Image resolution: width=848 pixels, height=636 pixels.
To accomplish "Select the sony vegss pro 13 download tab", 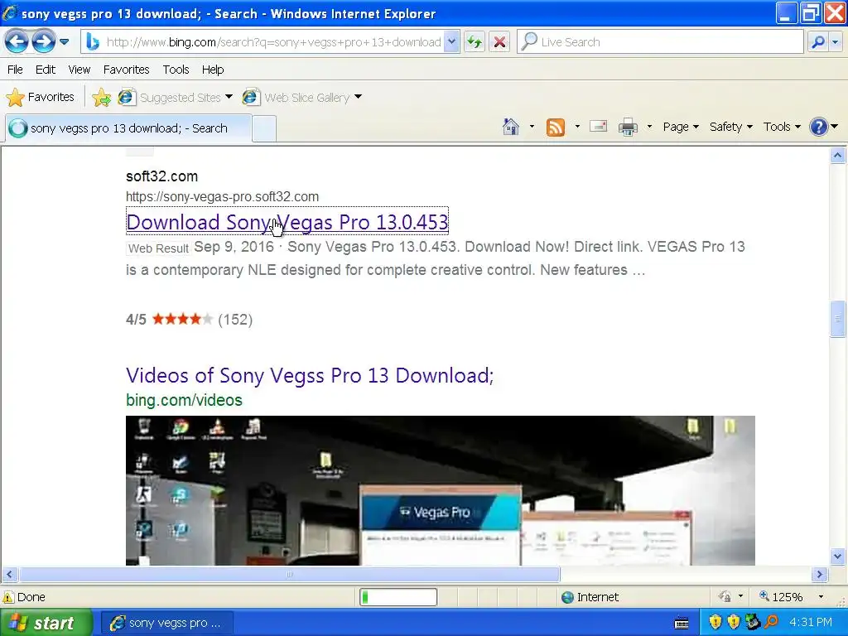I will 128,128.
